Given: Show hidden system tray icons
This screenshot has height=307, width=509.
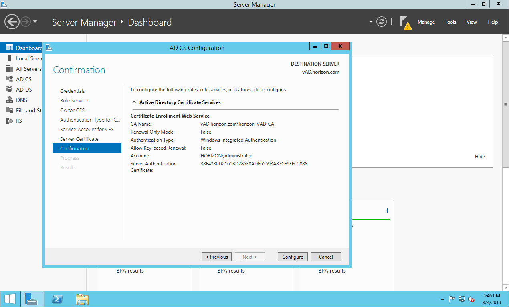Looking at the screenshot, I should [x=442, y=299].
